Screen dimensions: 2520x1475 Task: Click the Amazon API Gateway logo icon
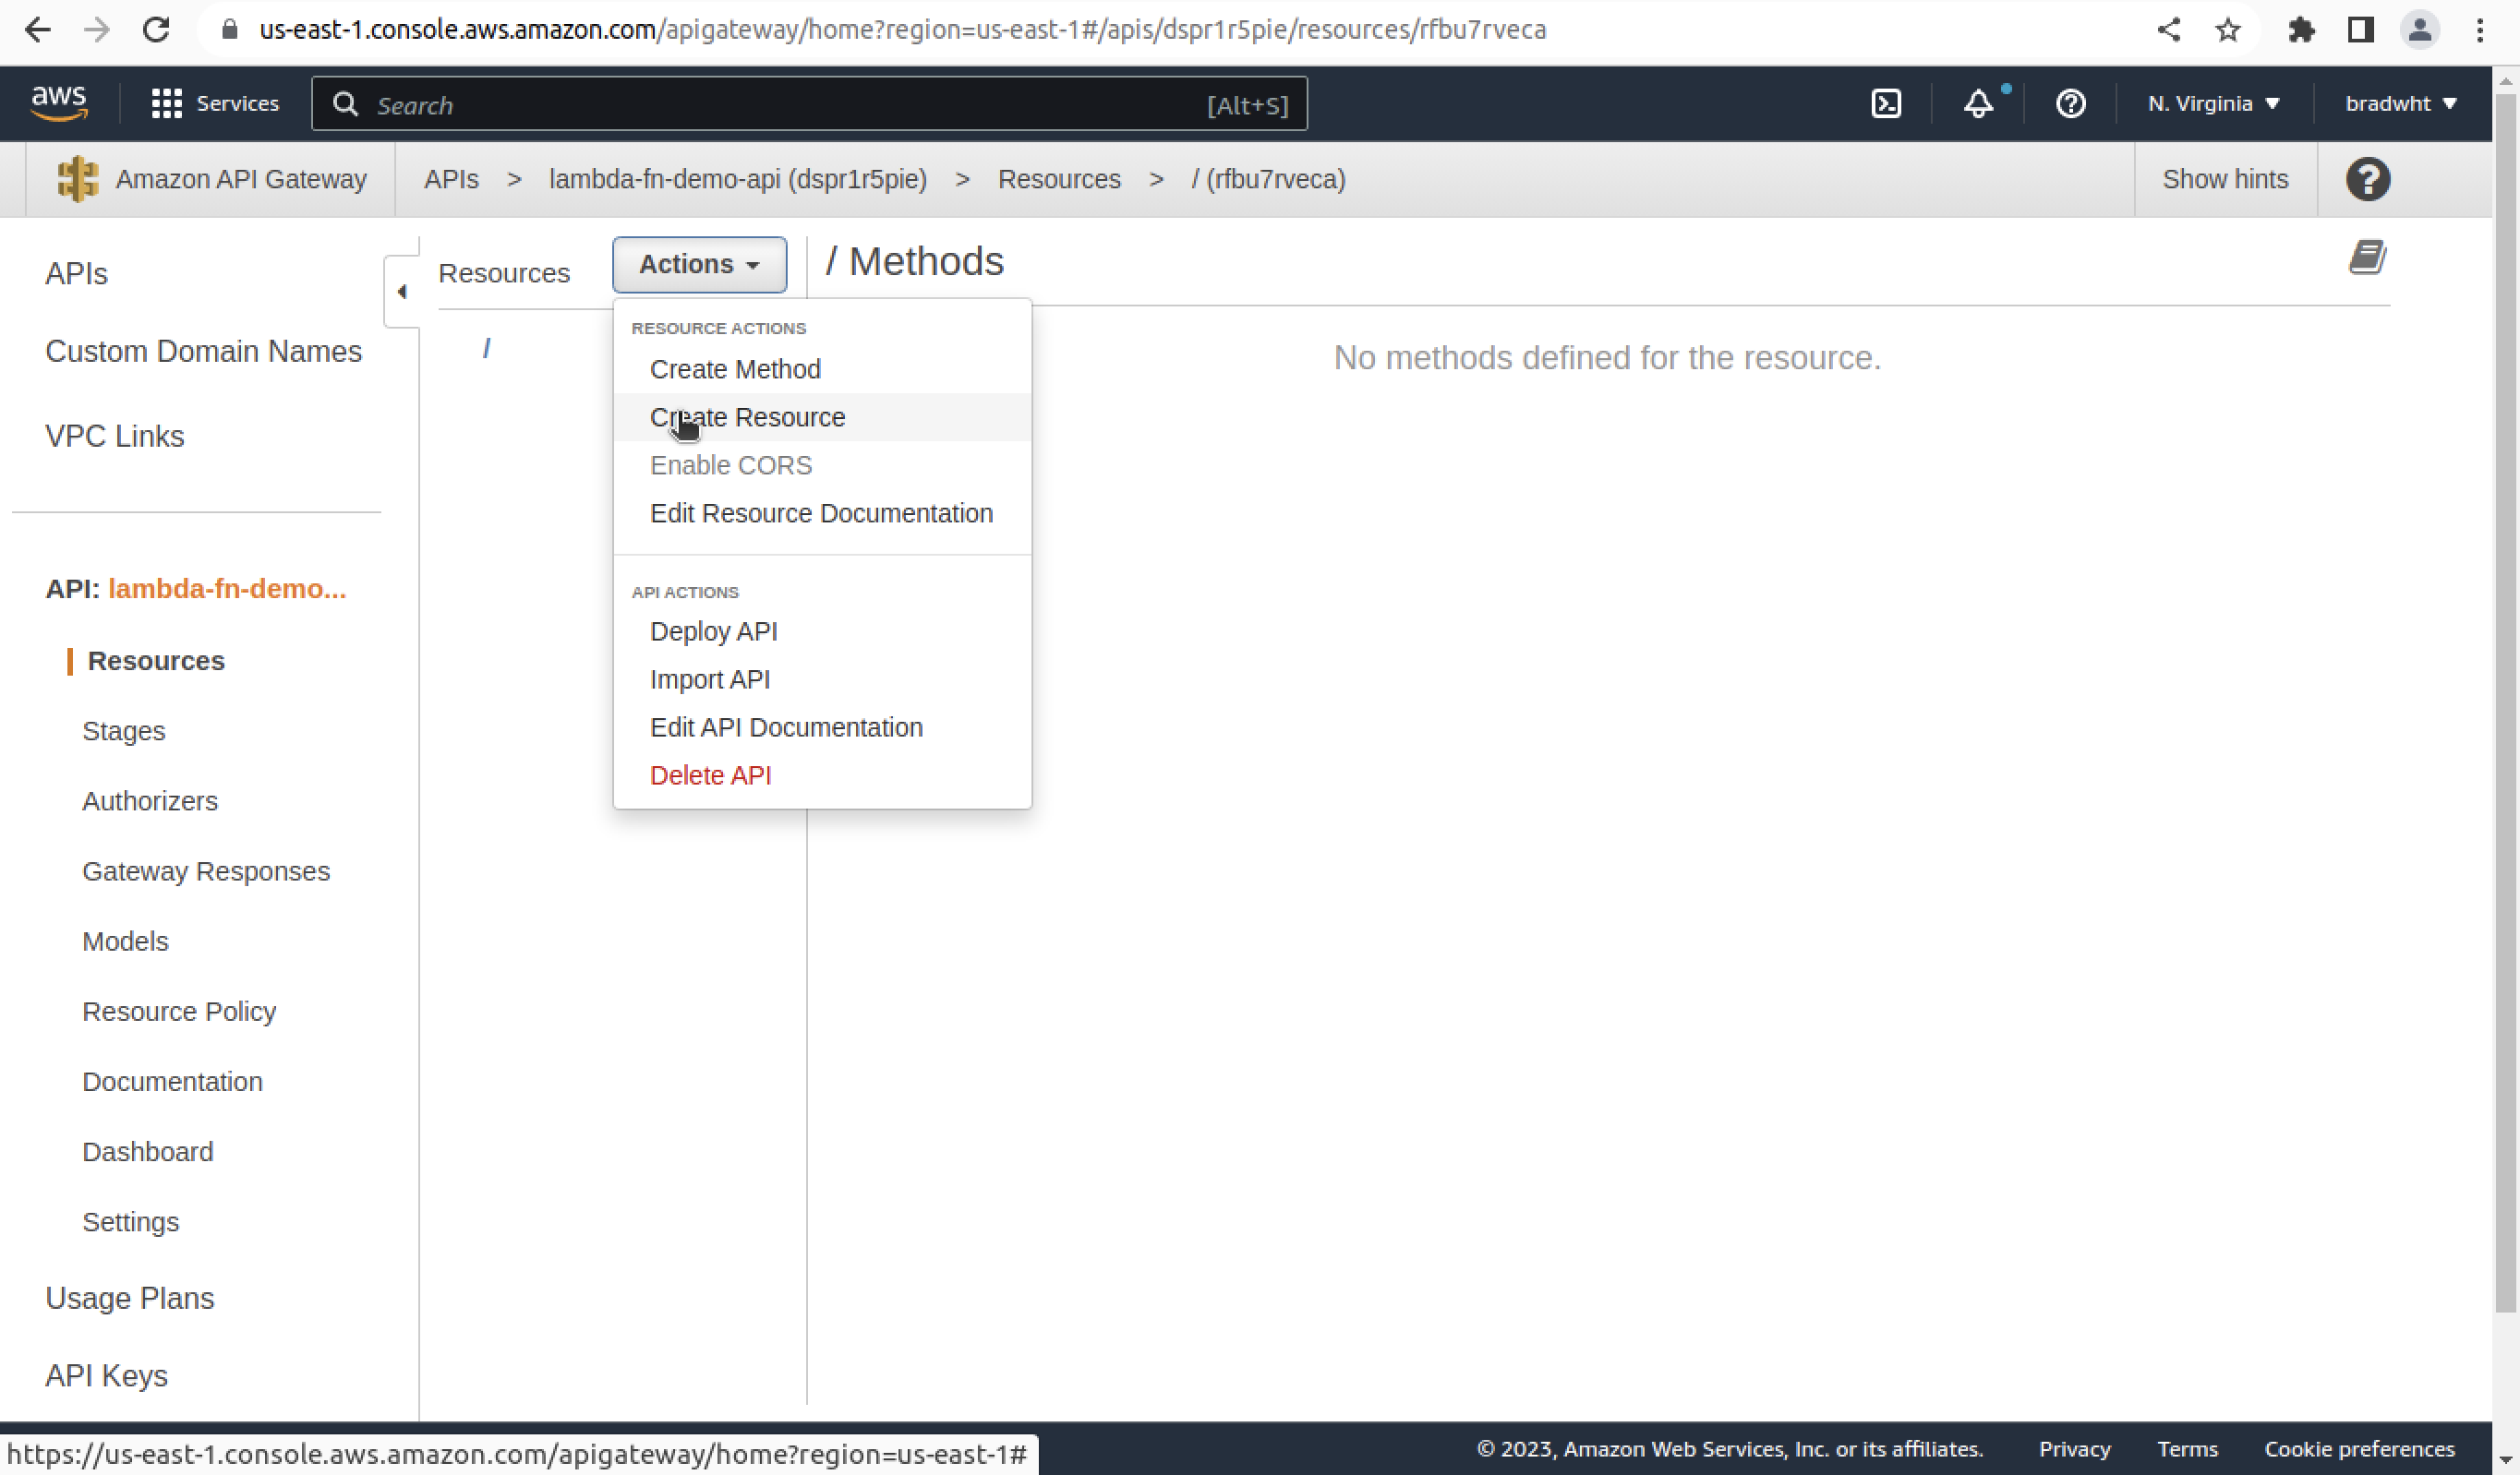click(x=77, y=180)
